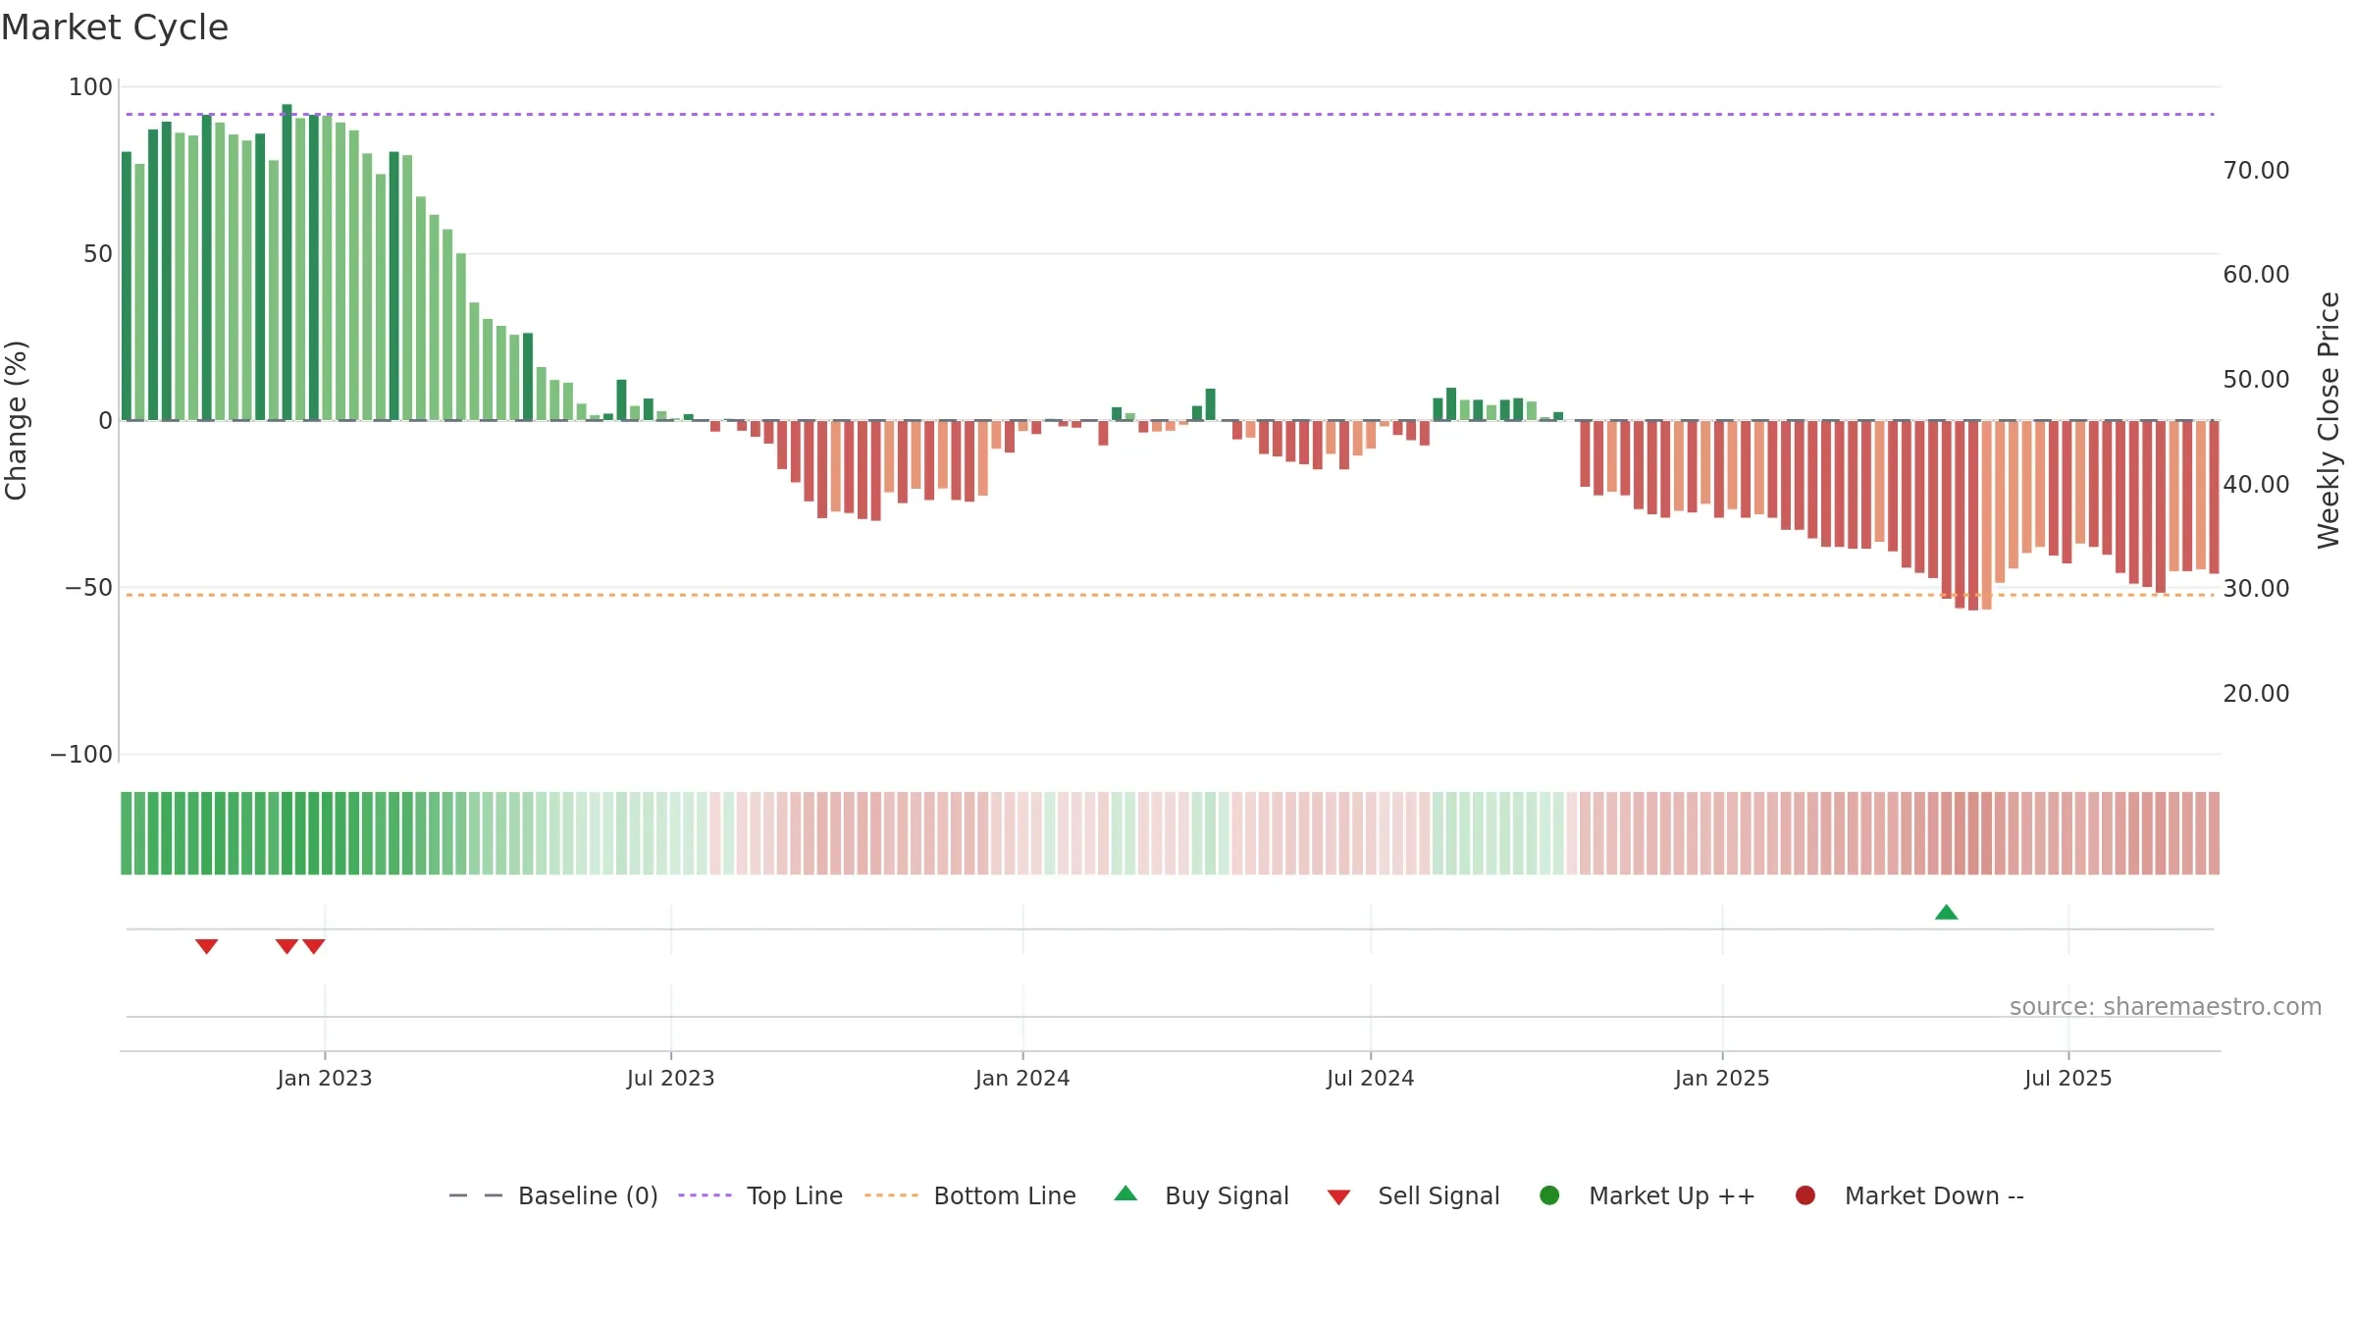Click the middle red sell signal marker
The image size is (2355, 1325).
point(287,946)
